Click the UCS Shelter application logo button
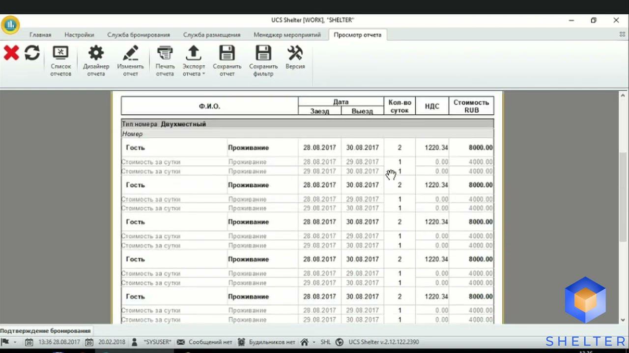Image resolution: width=629 pixels, height=353 pixels. pos(9,25)
